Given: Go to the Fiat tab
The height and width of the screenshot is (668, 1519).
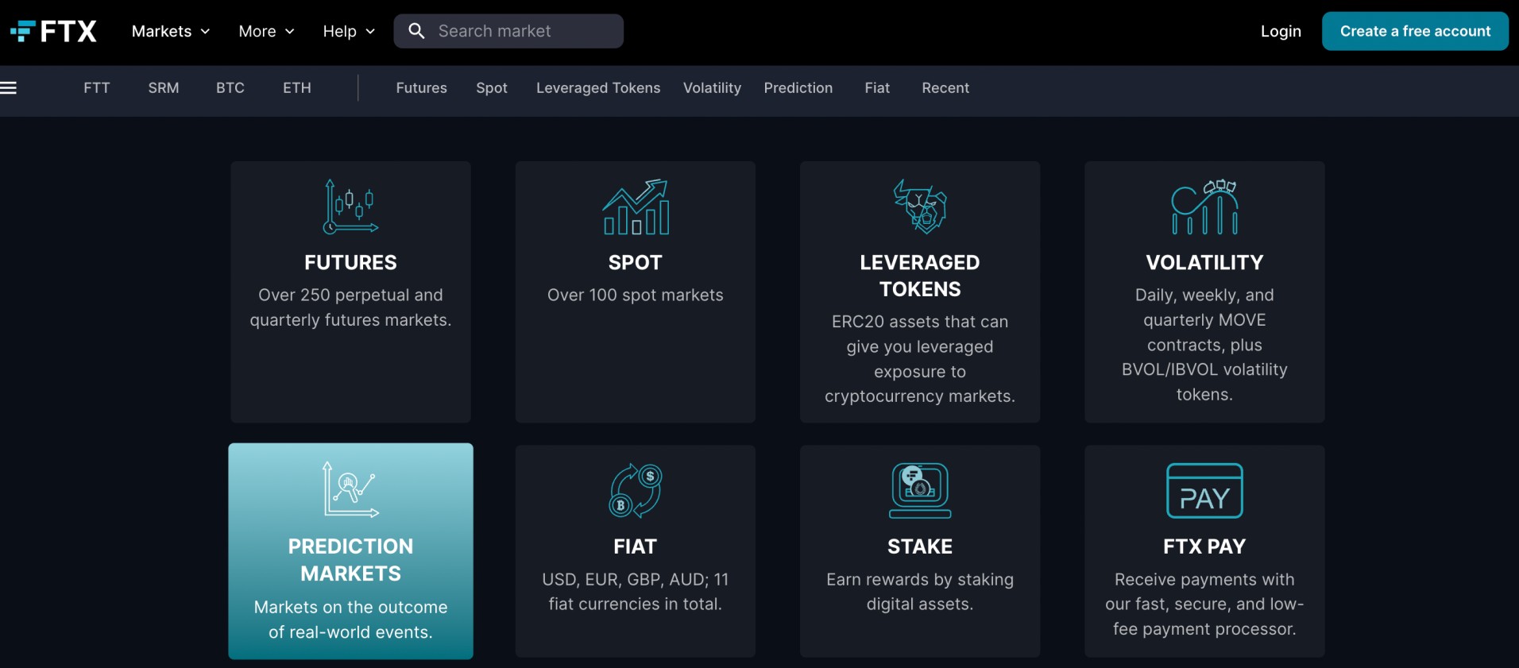Looking at the screenshot, I should [x=877, y=88].
